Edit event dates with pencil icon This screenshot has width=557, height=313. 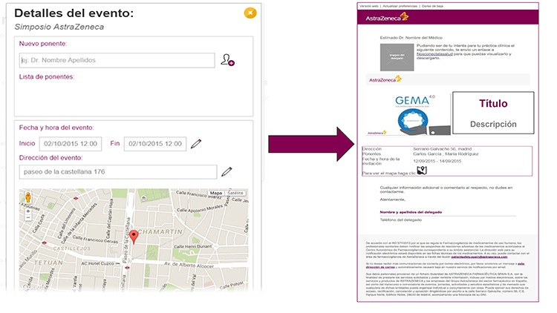pyautogui.click(x=196, y=144)
